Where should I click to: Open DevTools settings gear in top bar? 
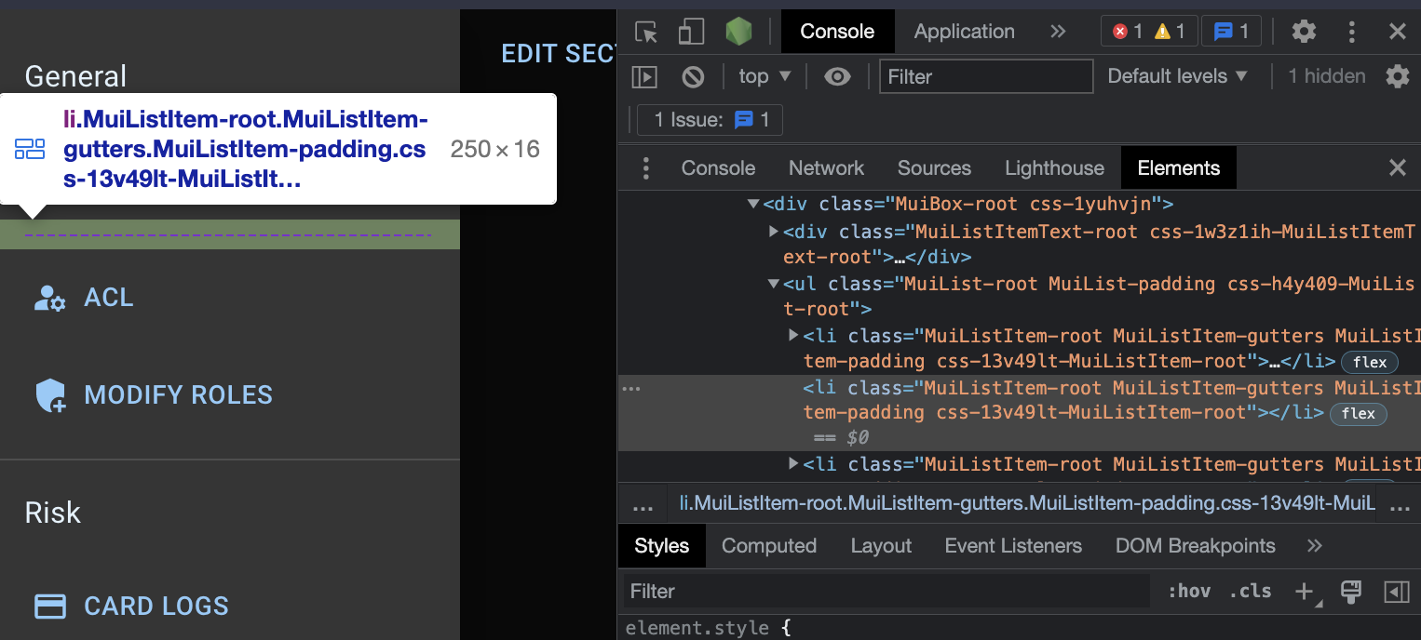(x=1304, y=32)
